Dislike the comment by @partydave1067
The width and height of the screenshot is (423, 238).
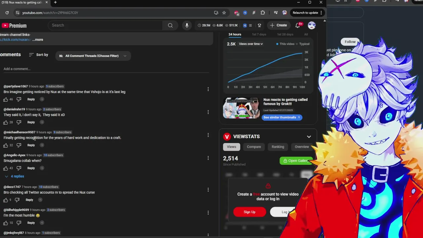pos(19,99)
